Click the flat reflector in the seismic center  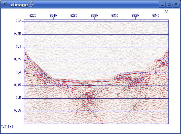point(88,81)
